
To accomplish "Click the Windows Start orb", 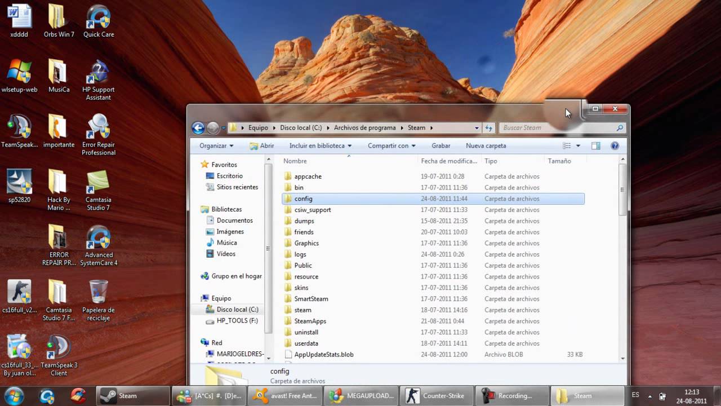I will [x=14, y=395].
